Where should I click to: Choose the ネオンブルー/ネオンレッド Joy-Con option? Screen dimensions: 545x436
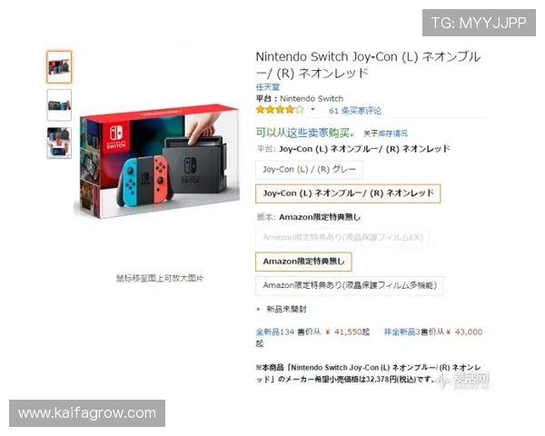click(x=348, y=193)
